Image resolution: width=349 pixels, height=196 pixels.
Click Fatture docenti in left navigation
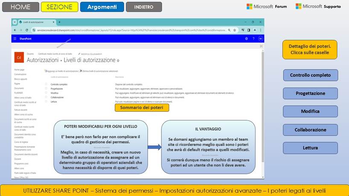21,110
